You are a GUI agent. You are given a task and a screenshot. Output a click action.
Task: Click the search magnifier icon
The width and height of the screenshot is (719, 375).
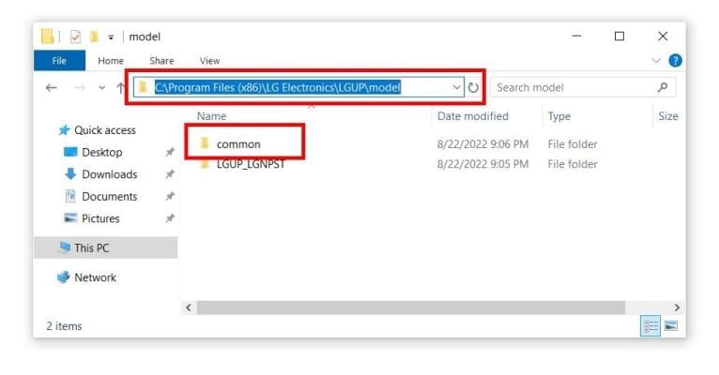(663, 87)
